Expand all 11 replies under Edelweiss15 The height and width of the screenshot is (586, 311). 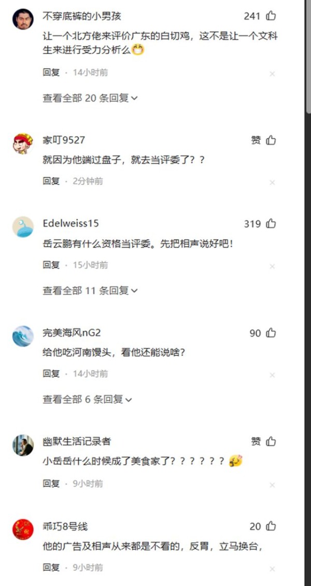coord(90,290)
